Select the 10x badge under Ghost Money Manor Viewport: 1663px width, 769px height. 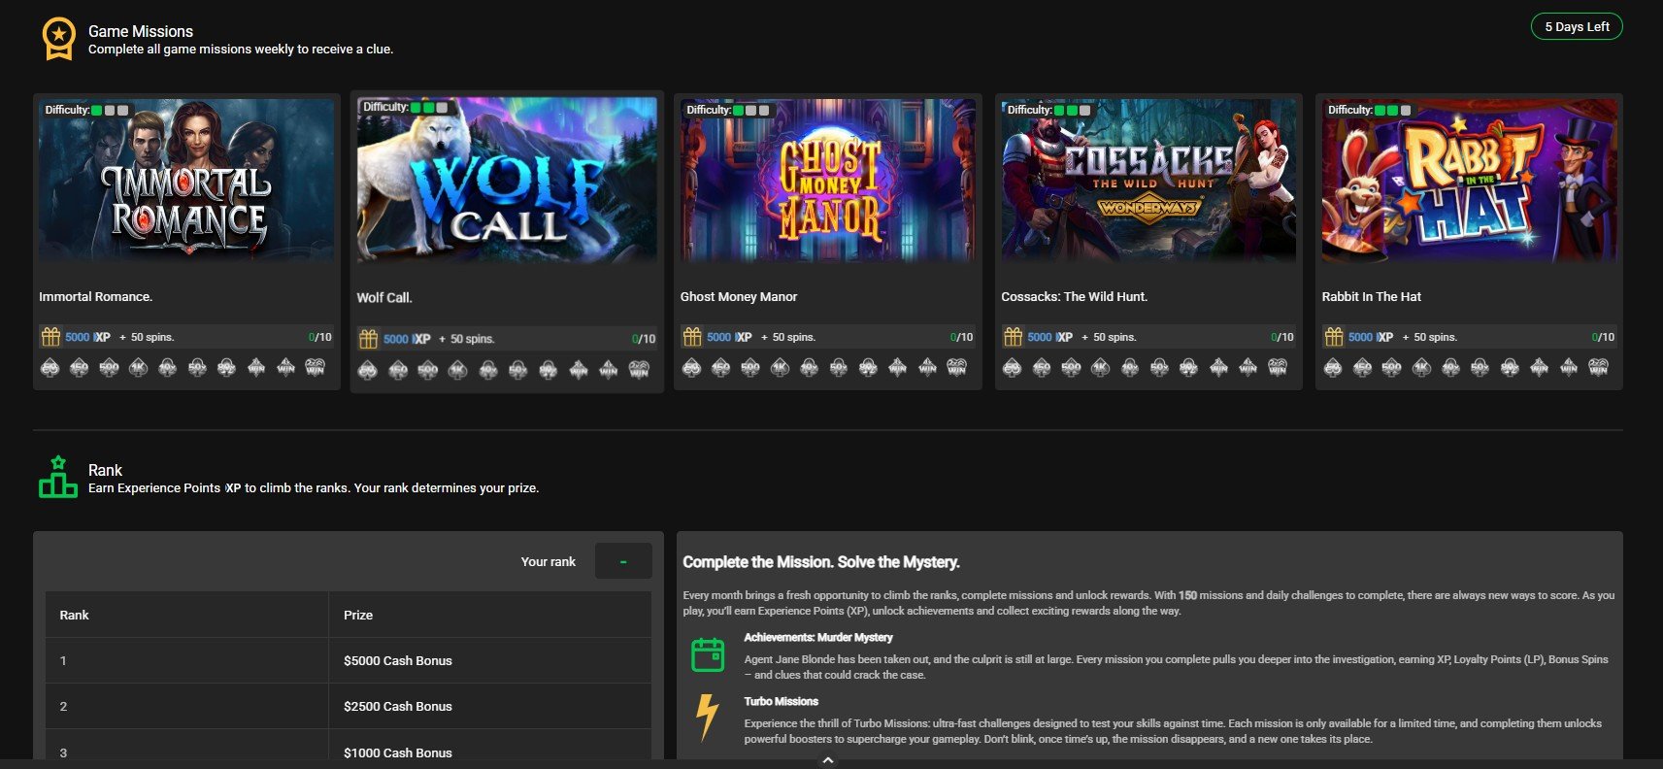click(809, 367)
